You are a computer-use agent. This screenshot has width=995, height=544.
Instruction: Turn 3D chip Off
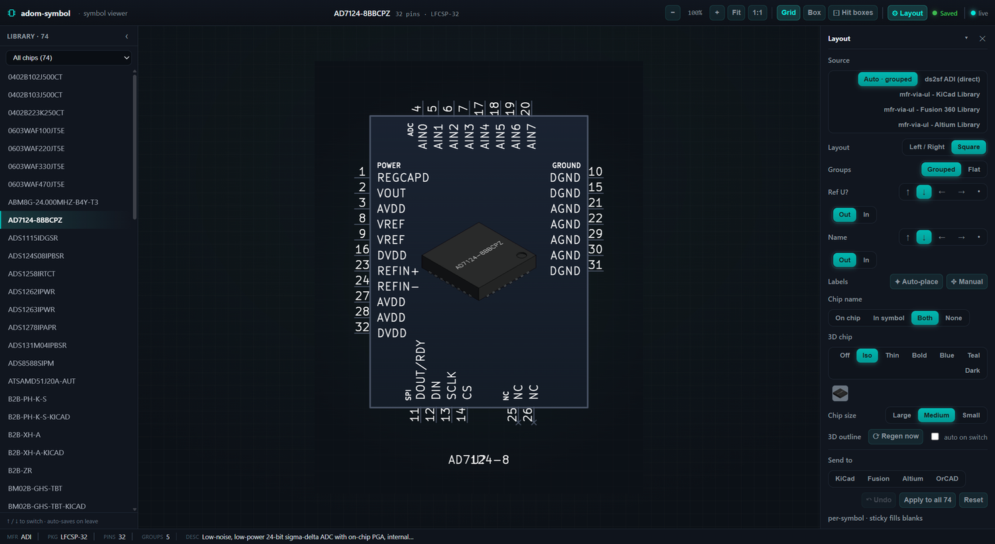[x=844, y=356]
